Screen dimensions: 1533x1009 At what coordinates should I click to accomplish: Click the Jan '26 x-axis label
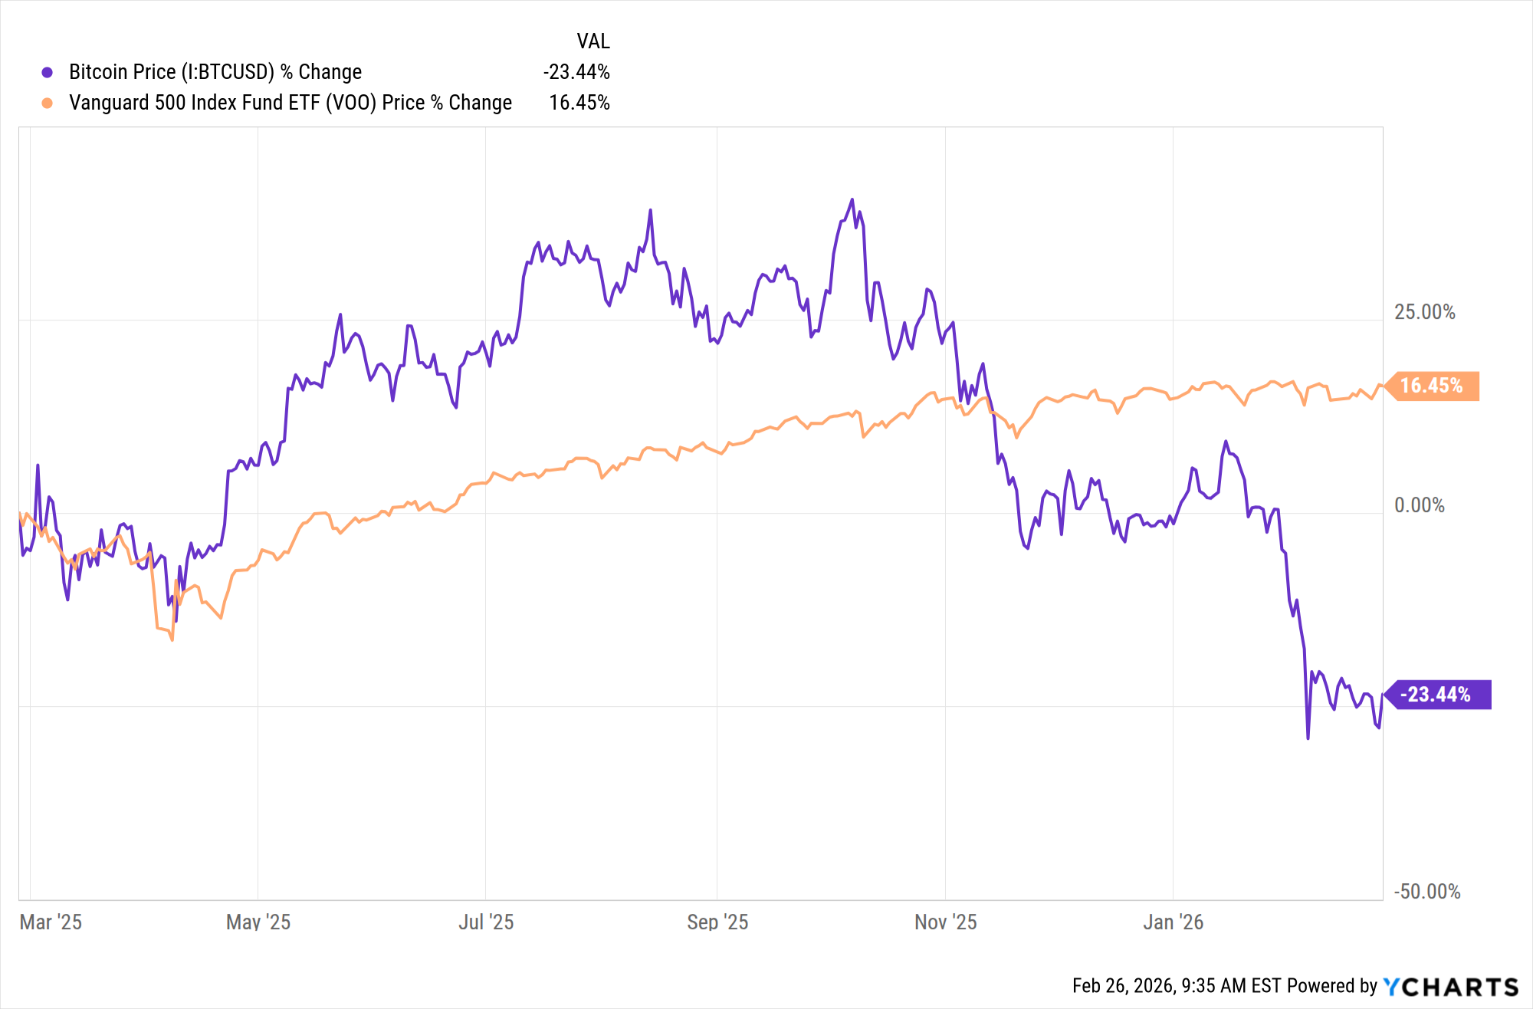(x=1173, y=922)
